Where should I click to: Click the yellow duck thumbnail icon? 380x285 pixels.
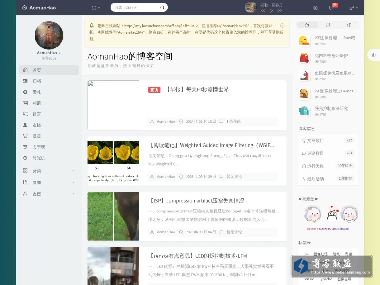pos(304,41)
